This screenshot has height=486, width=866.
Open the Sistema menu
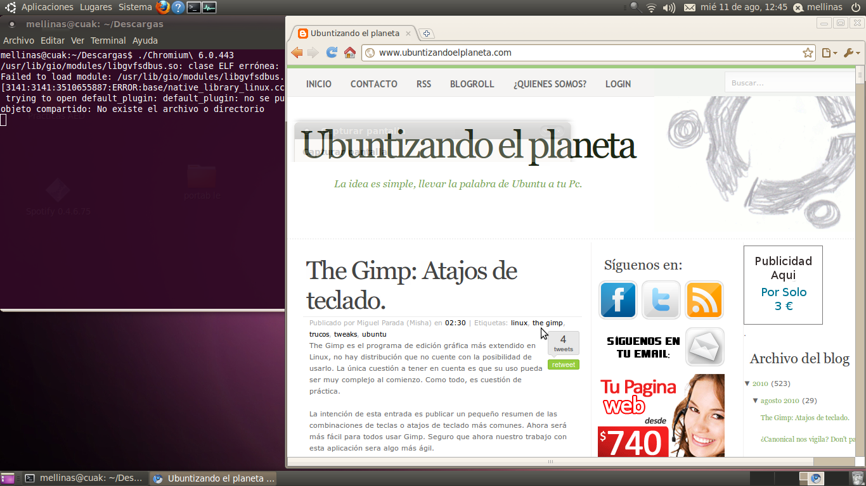(x=134, y=7)
